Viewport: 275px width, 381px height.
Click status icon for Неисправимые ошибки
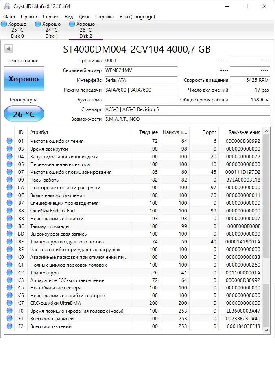point(9,219)
